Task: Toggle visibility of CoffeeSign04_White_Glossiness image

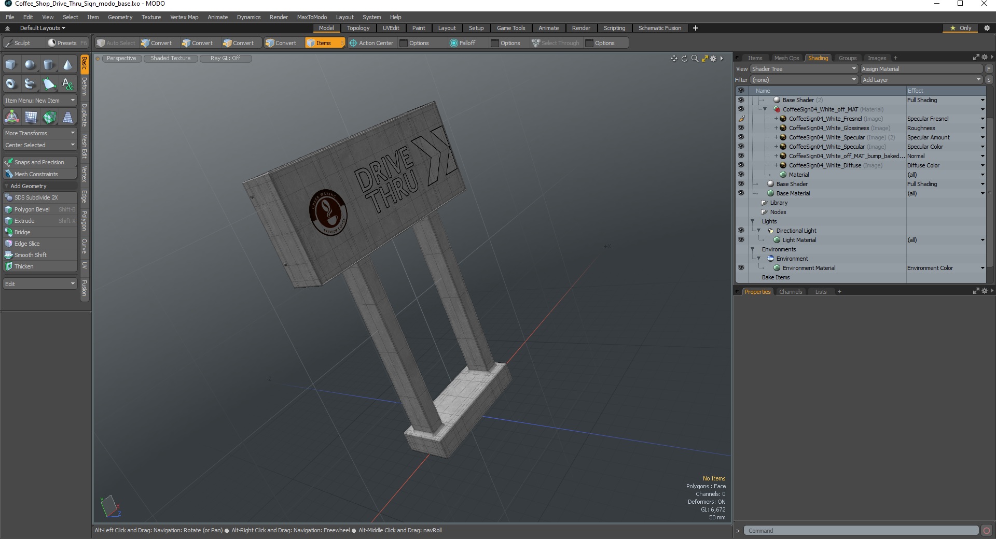Action: [x=741, y=128]
